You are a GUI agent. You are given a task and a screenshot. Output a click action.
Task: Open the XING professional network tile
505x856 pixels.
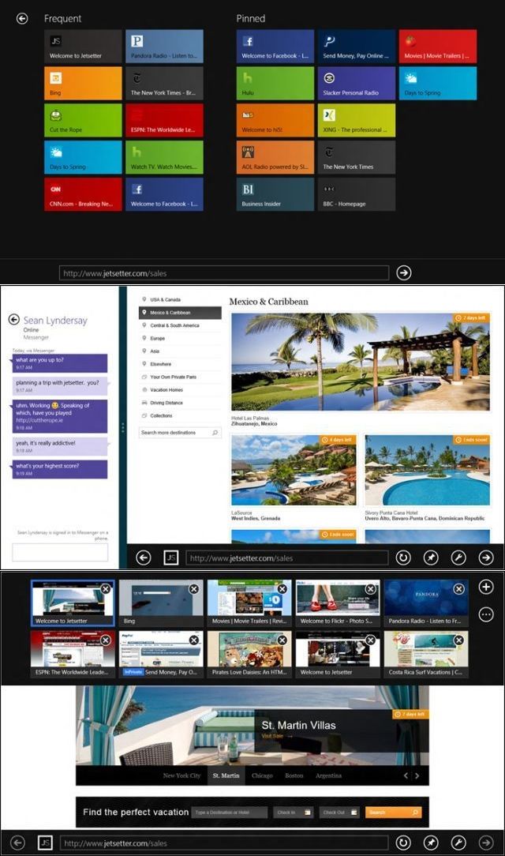click(356, 121)
